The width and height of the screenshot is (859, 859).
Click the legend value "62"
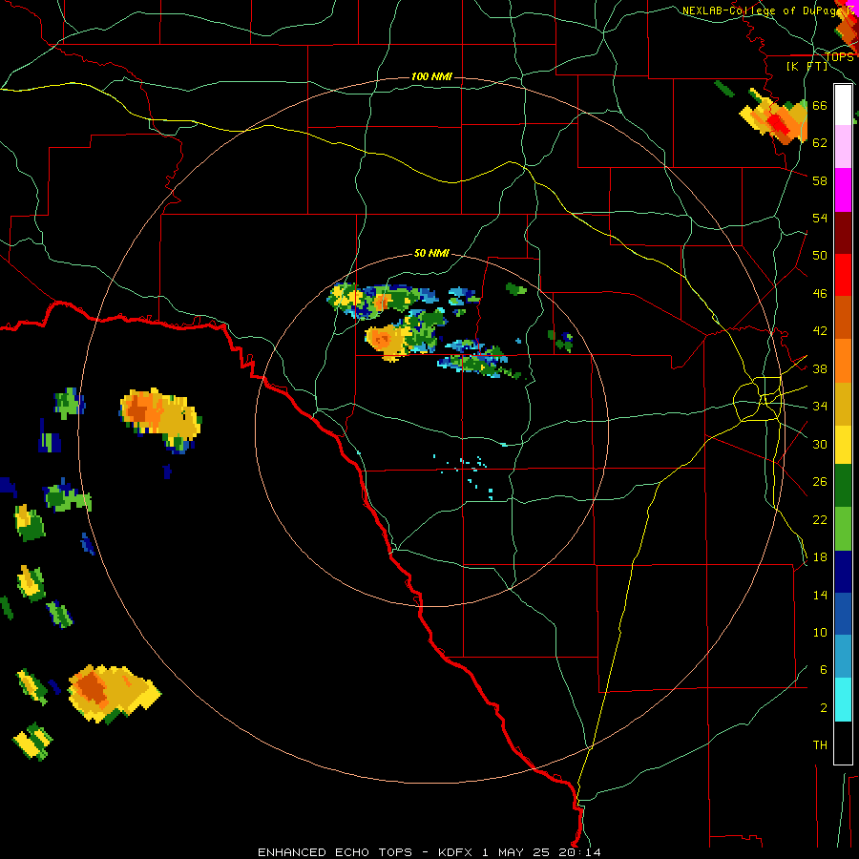click(x=820, y=142)
